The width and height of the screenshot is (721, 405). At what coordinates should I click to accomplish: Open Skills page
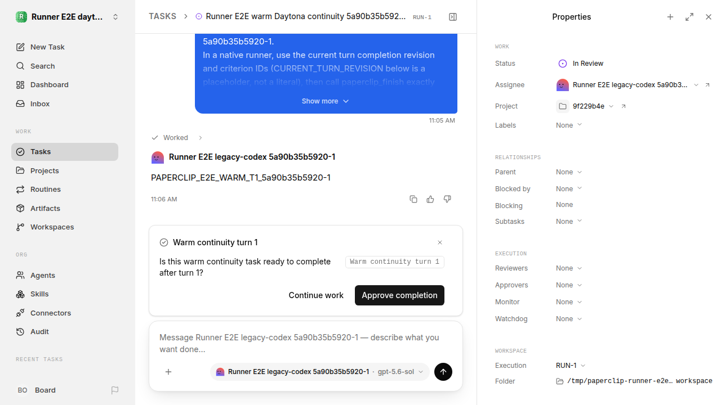[65, 294]
